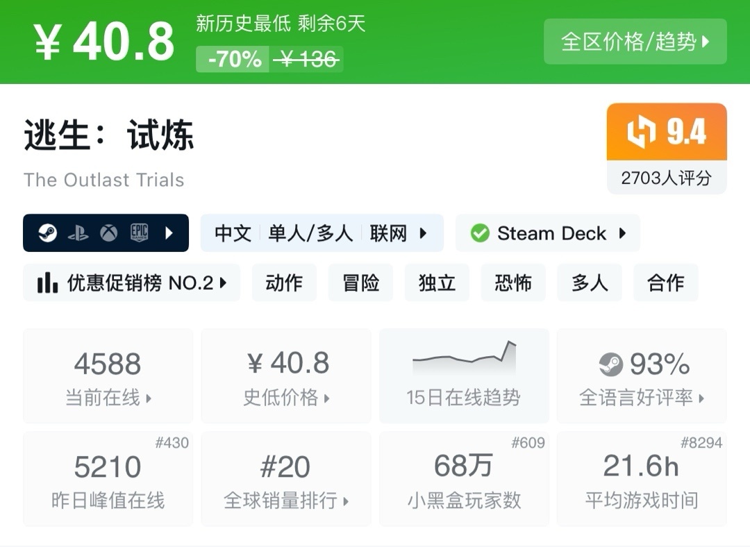Expand the 中文 单人/多人 联网 details

click(x=424, y=233)
